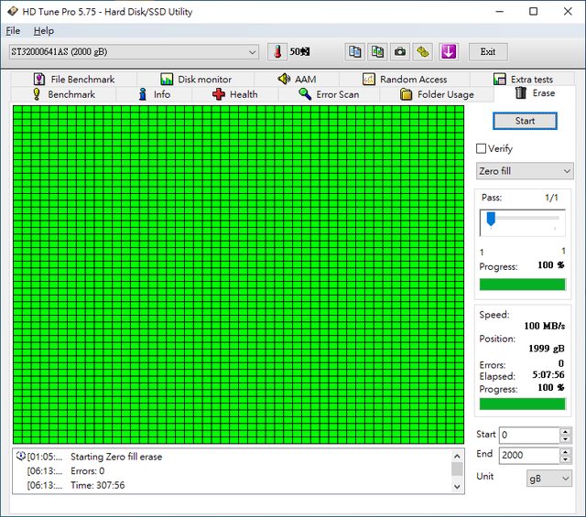Viewport: 586px width, 517px height.
Task: Open the drive selection dropdown
Action: (134, 51)
